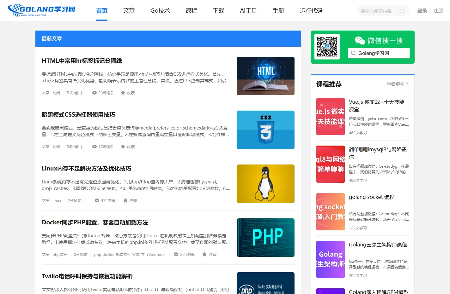This screenshot has width=450, height=294.
Task: Open article HTML中常用hr标签标记分隔线
Action: tap(82, 61)
